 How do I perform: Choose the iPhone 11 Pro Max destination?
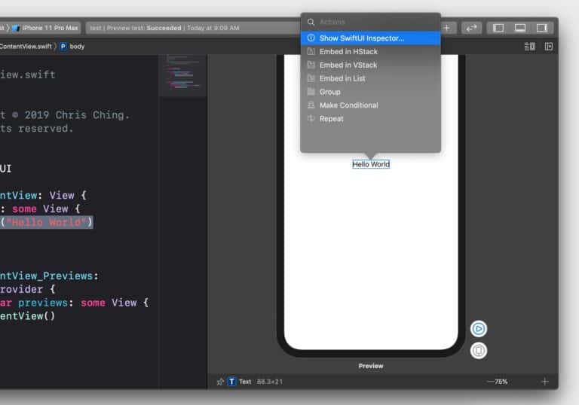coord(50,28)
